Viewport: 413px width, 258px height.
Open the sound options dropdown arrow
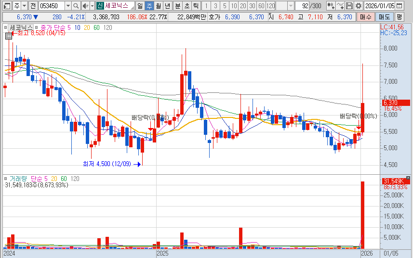(92, 5)
